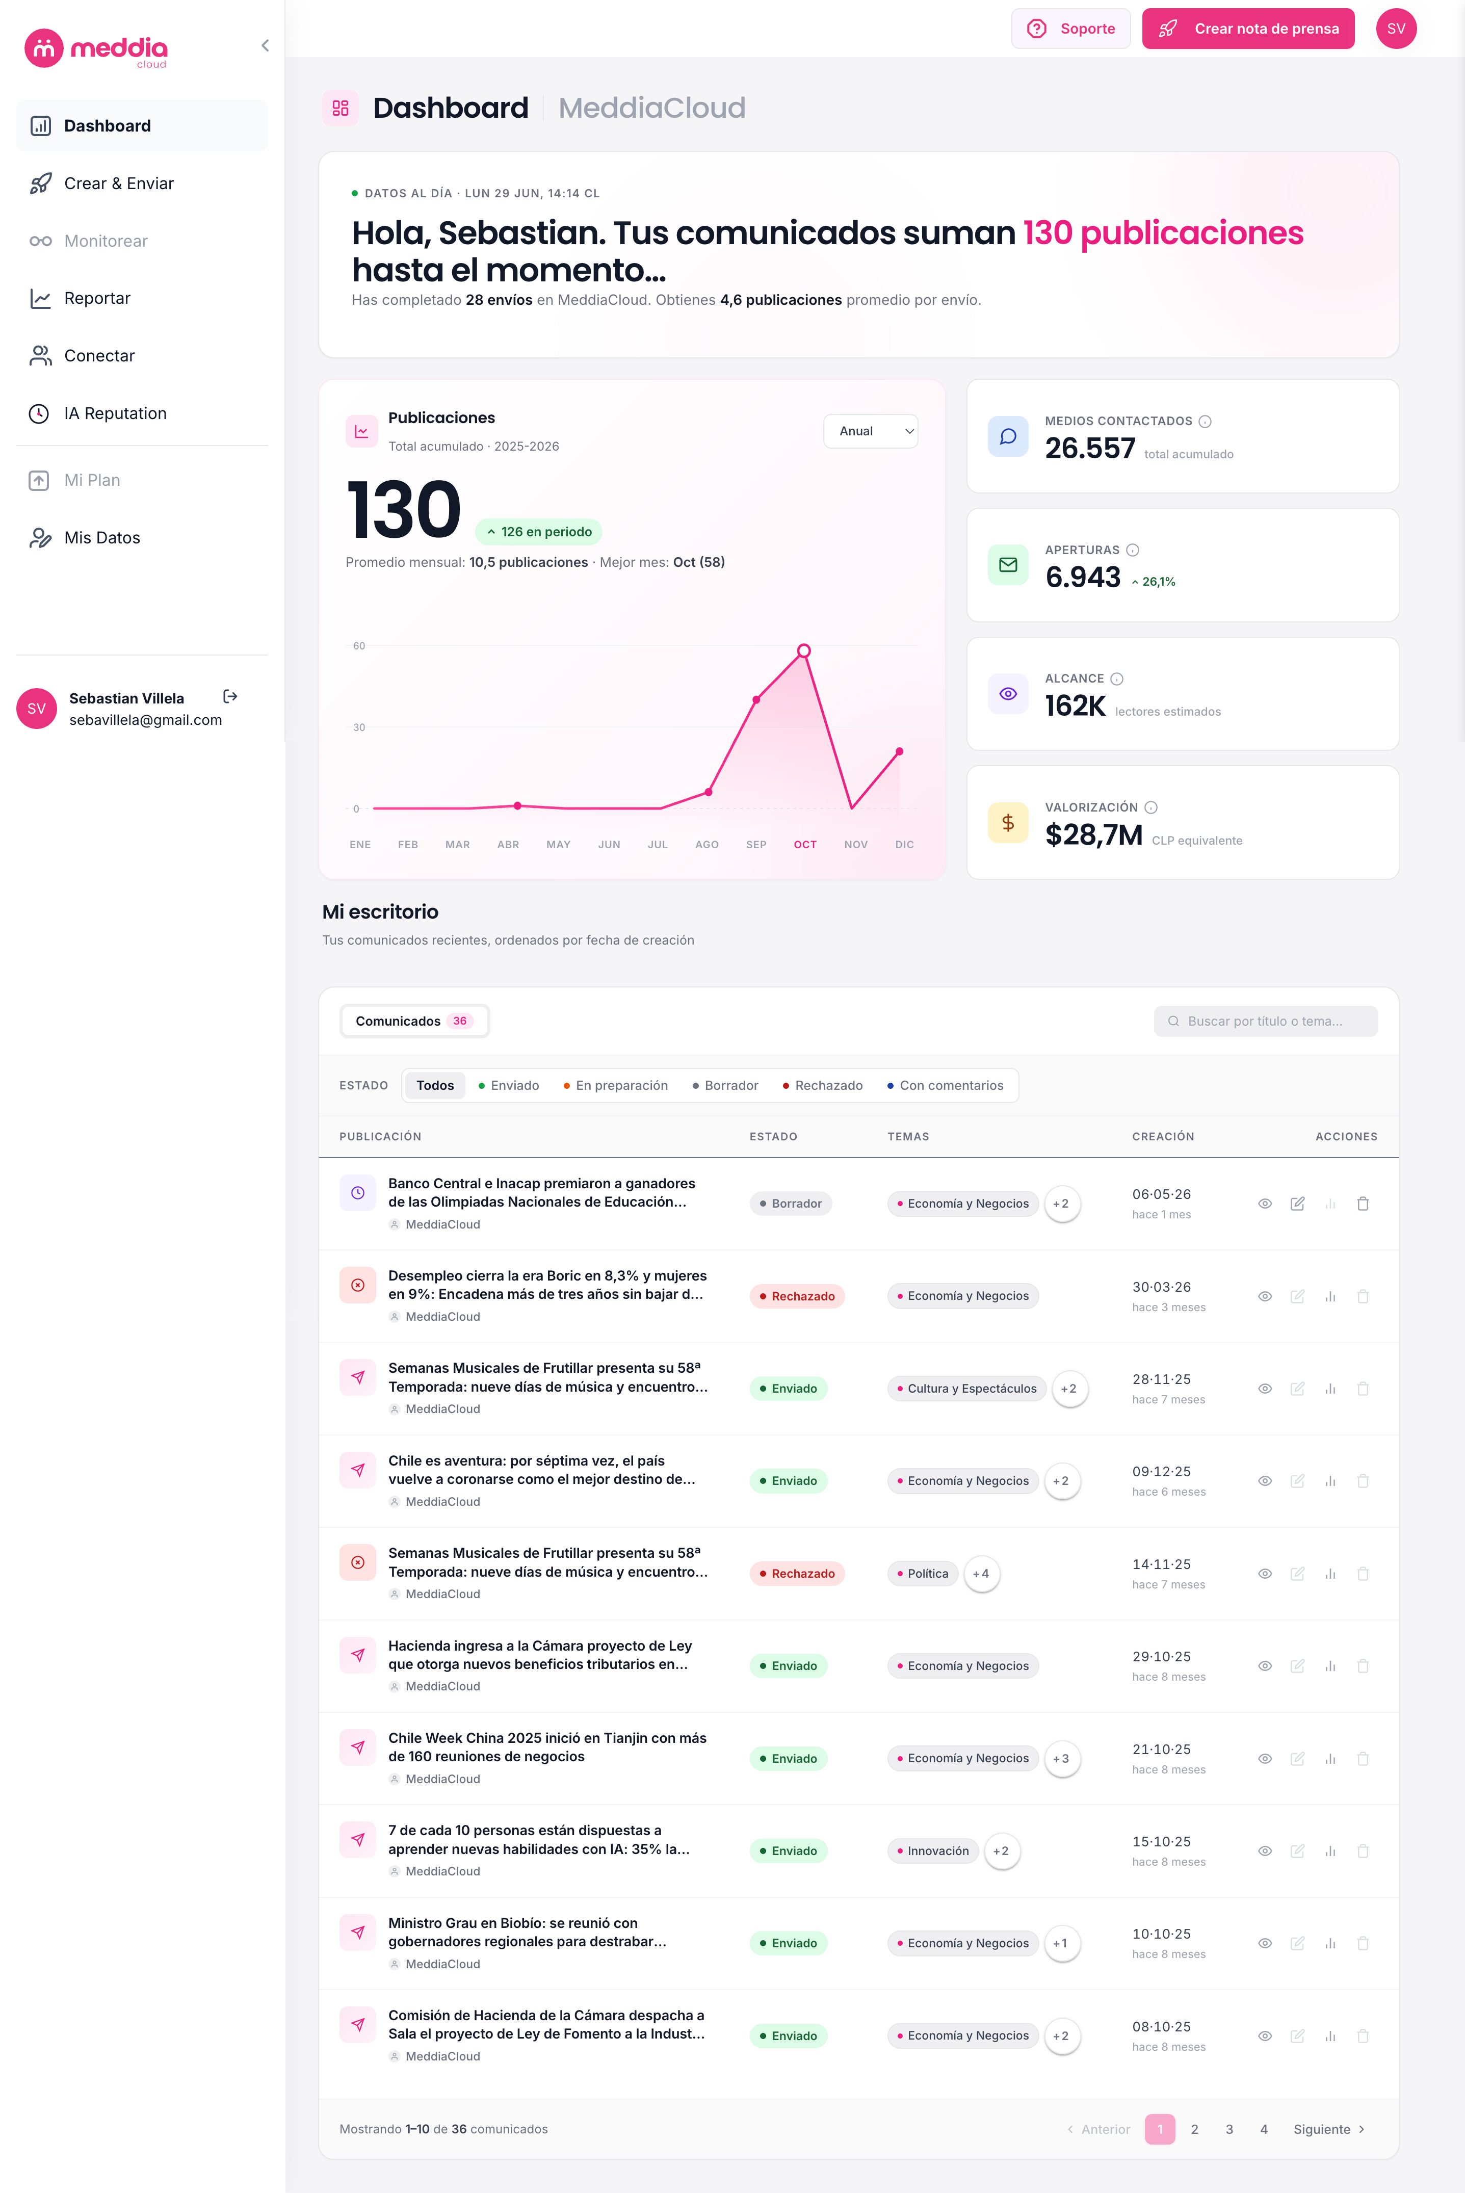
Task: Open stats for the 14·11·25 rejected row
Action: pyautogui.click(x=1329, y=1574)
